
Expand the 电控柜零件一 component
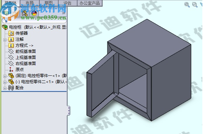[x=5, y=76]
